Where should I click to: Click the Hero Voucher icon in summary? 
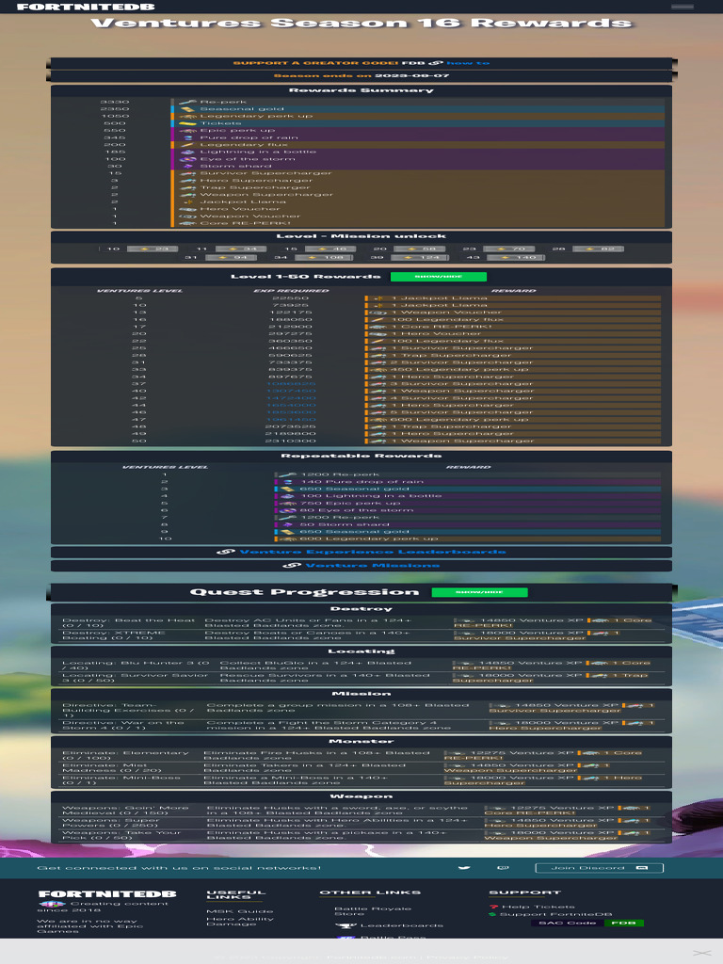click(187, 209)
